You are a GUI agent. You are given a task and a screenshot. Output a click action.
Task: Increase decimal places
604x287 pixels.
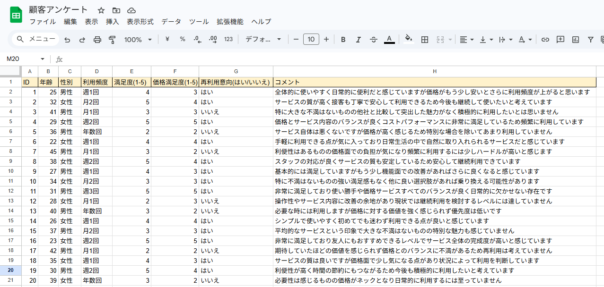click(x=213, y=39)
